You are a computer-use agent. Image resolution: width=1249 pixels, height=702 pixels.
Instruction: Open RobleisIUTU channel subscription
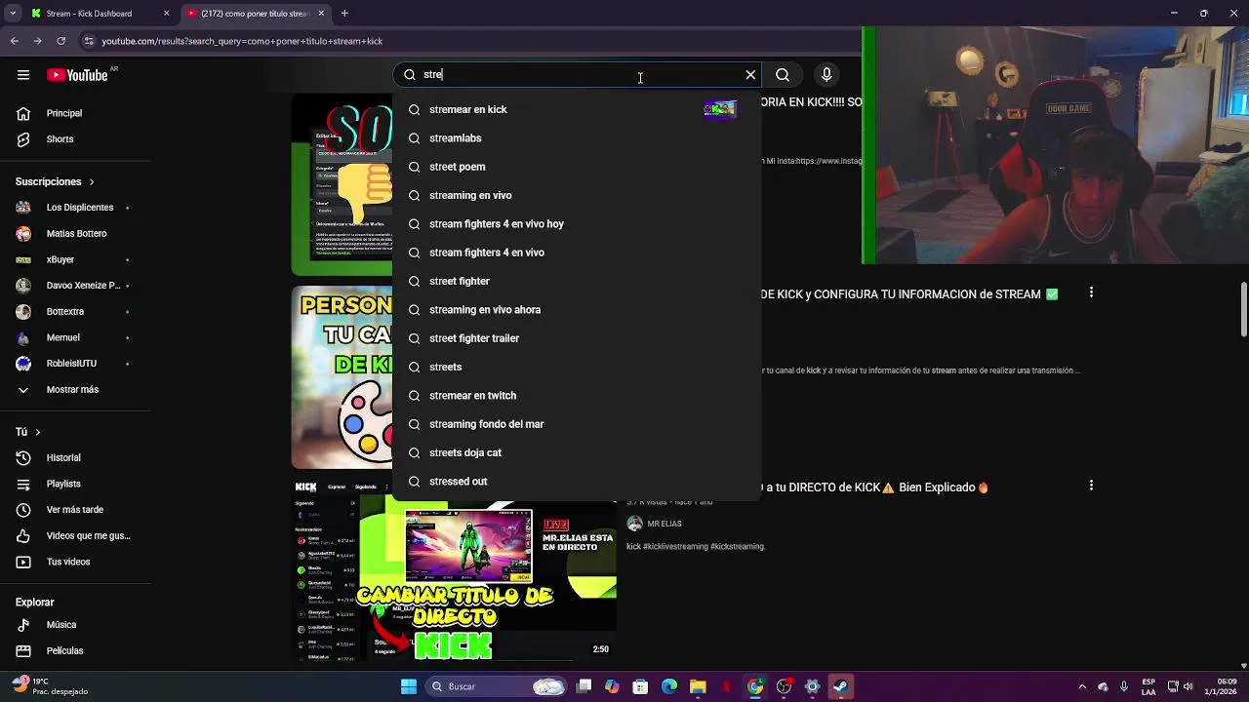pyautogui.click(x=74, y=364)
